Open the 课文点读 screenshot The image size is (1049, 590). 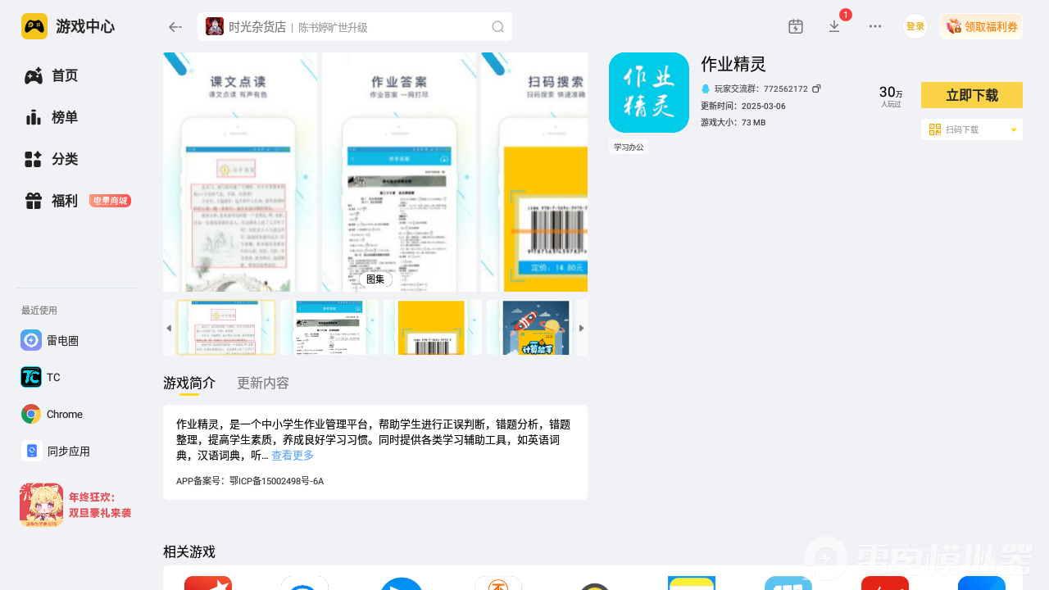pyautogui.click(x=240, y=172)
